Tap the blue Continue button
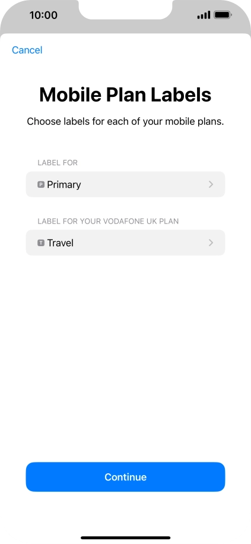Viewport: 251px width, 544px height. tap(125, 477)
